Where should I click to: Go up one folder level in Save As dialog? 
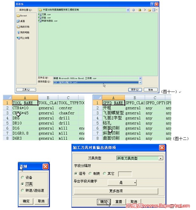point(140,10)
